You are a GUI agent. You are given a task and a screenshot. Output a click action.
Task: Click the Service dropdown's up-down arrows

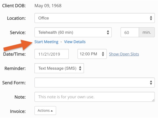point(108,33)
